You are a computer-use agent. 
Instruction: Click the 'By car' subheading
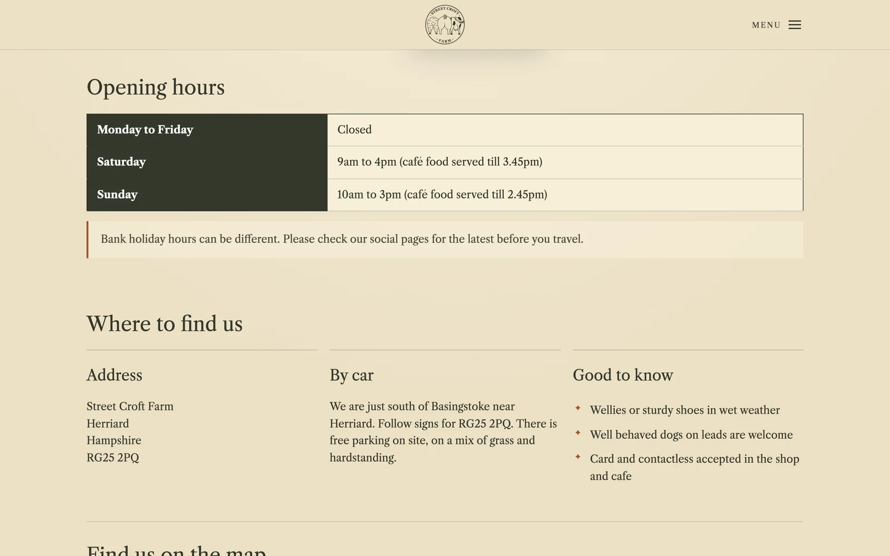[352, 375]
